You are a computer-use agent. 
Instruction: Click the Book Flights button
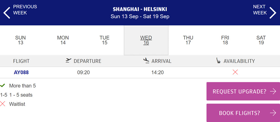click(243, 113)
